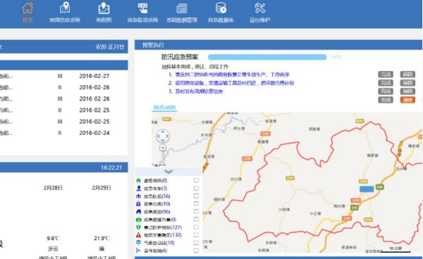Open the 首页 home icon
The height and width of the screenshot is (259, 423).
(27, 8)
